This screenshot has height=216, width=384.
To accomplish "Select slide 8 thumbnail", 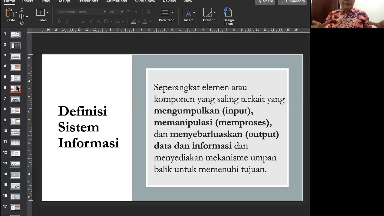I will click(15, 110).
